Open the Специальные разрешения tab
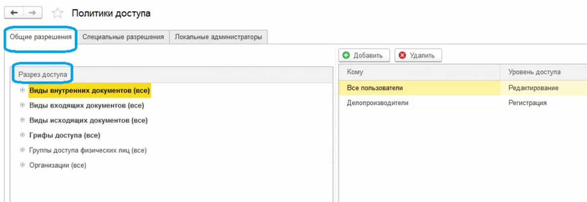This screenshot has width=587, height=202. 123,37
